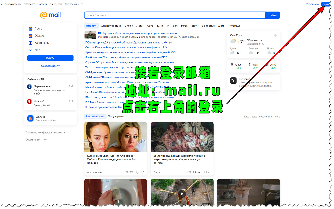
Task: Expand the Ещё services list
Action: [x=34, y=50]
